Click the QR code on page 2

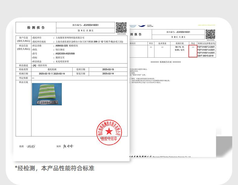tap(210, 34)
